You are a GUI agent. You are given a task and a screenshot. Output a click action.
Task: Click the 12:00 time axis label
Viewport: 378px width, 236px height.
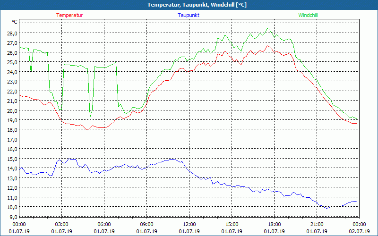click(189, 225)
